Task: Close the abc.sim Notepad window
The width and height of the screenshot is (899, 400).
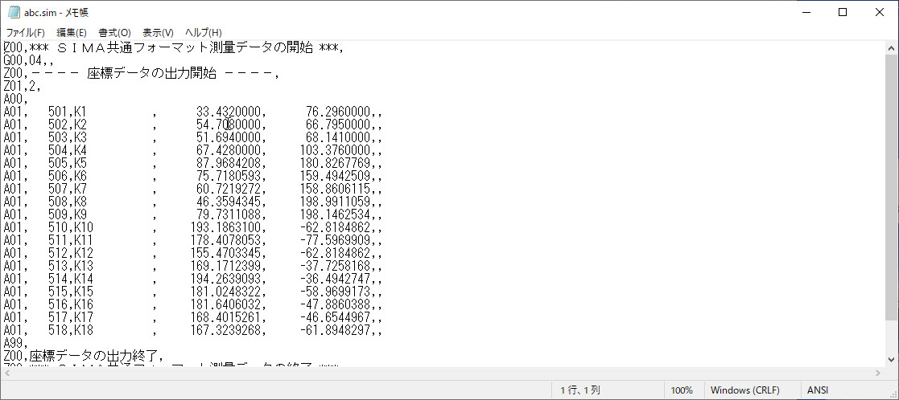Action: [x=879, y=12]
